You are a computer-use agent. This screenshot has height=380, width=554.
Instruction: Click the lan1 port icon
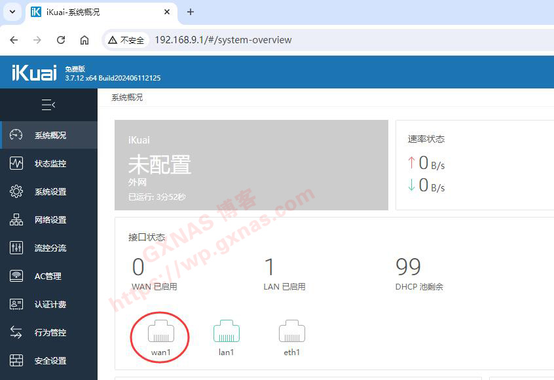click(x=226, y=332)
